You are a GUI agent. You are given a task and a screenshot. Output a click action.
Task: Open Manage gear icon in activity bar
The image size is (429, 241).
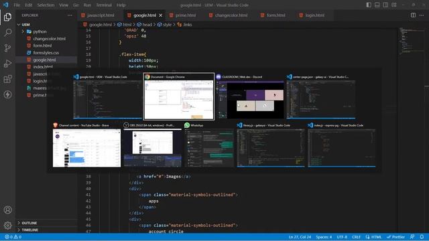(7, 225)
